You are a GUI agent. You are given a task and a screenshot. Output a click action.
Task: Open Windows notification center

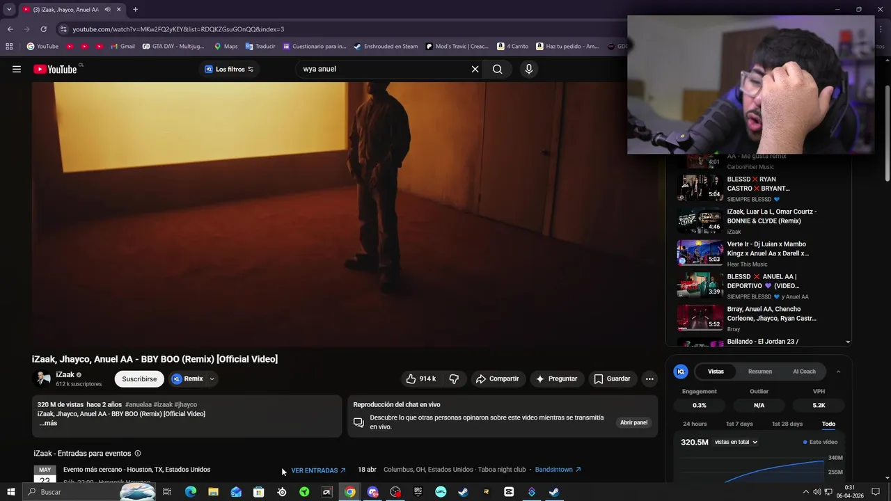[x=877, y=492]
